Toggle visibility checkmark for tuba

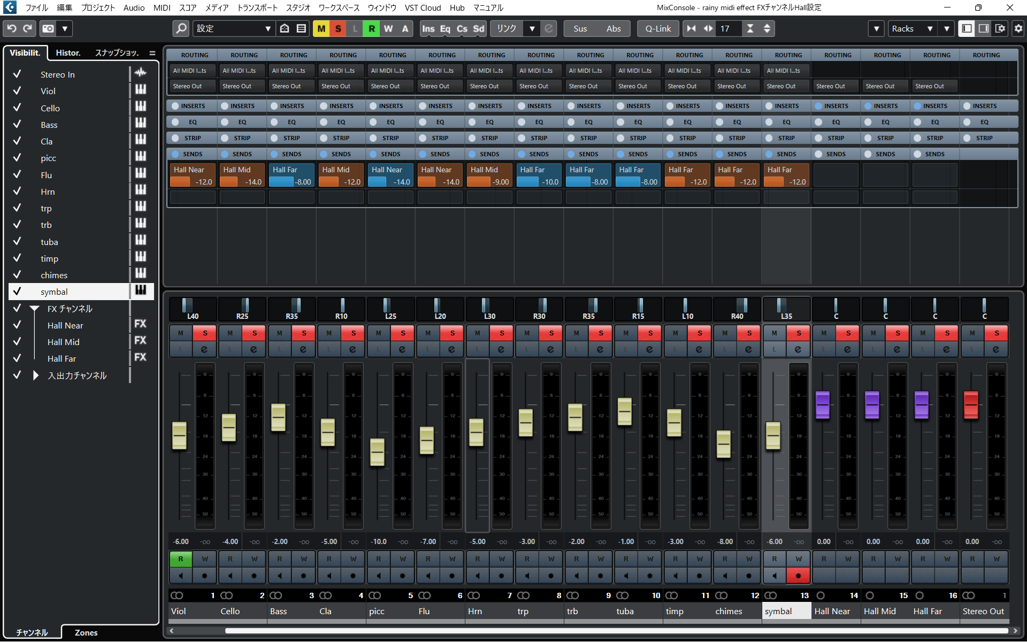[x=17, y=241]
